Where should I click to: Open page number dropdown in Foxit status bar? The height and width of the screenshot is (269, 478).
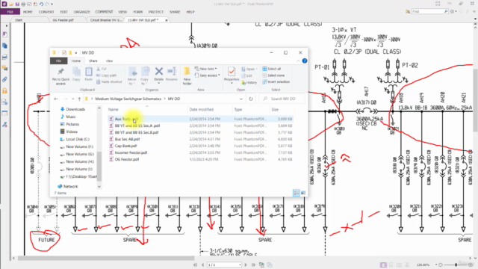240,265
